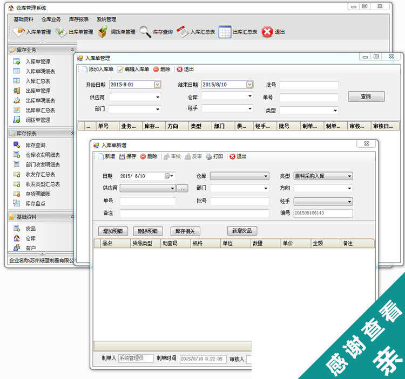Open 仓库 in the sidebar 基础资料
405x379 pixels.
(31, 238)
